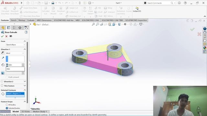The height and width of the screenshot is (116, 207).
Task: Open DisplayManager tab icon
Action: [x=25, y=28]
